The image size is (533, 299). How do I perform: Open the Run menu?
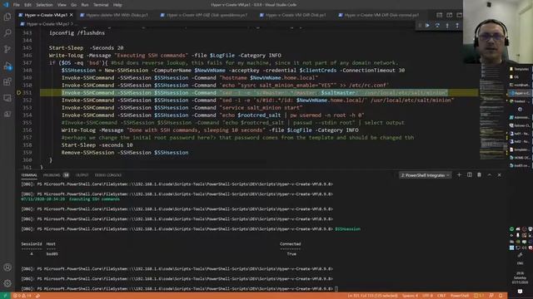tap(85, 5)
